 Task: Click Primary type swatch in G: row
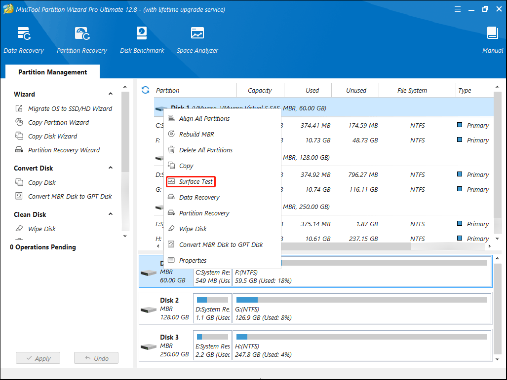pyautogui.click(x=460, y=189)
